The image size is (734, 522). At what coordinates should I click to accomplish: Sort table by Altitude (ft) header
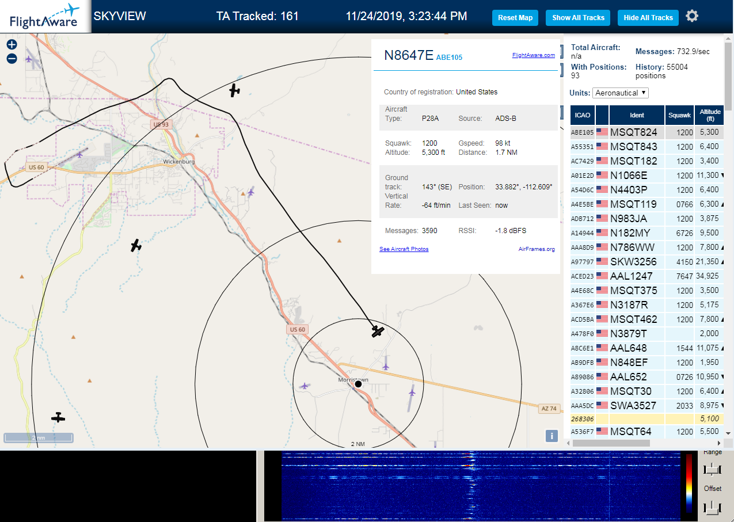coord(710,115)
